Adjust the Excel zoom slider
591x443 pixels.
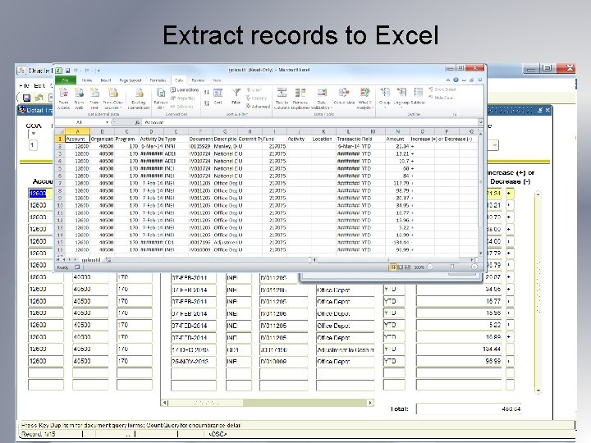[x=452, y=267]
